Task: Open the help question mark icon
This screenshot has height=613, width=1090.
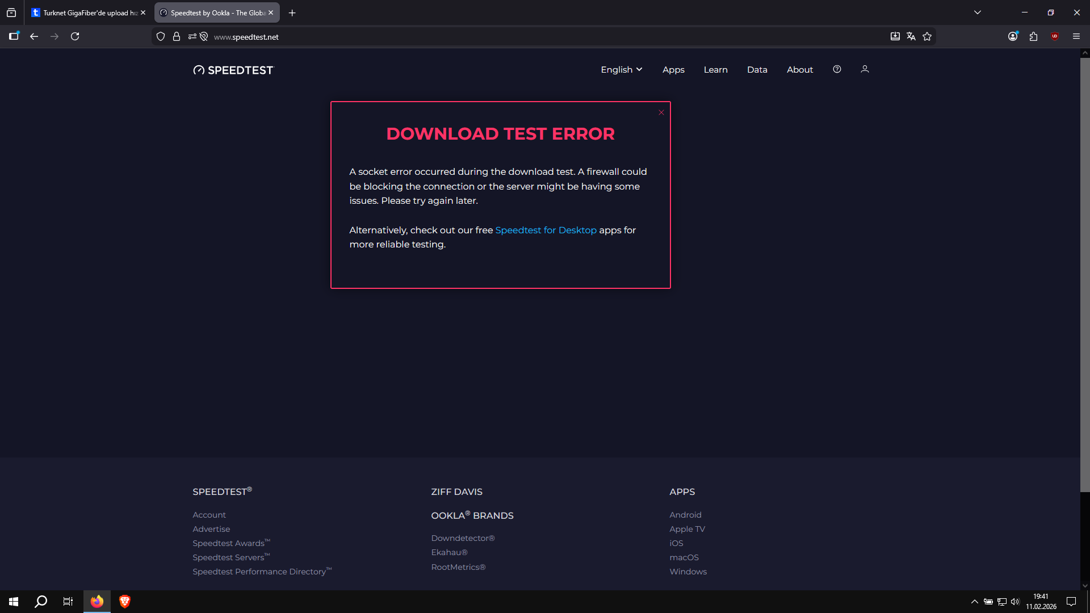Action: pos(837,69)
